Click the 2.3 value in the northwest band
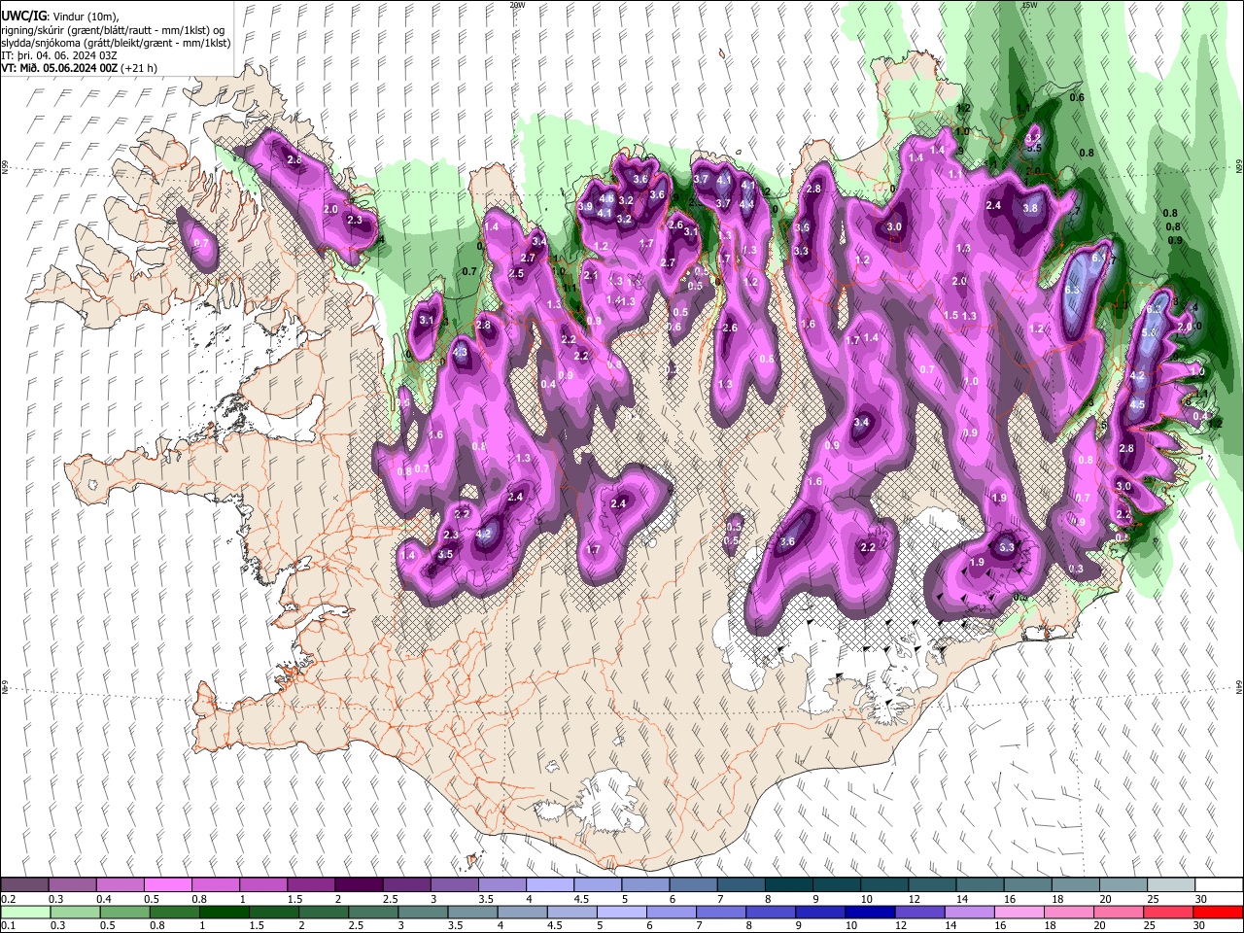Viewport: 1244px width, 933px height. [x=355, y=221]
